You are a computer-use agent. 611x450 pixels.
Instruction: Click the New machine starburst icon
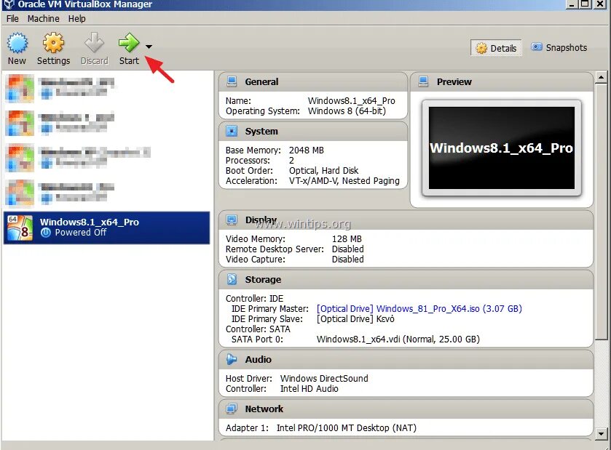pos(17,43)
